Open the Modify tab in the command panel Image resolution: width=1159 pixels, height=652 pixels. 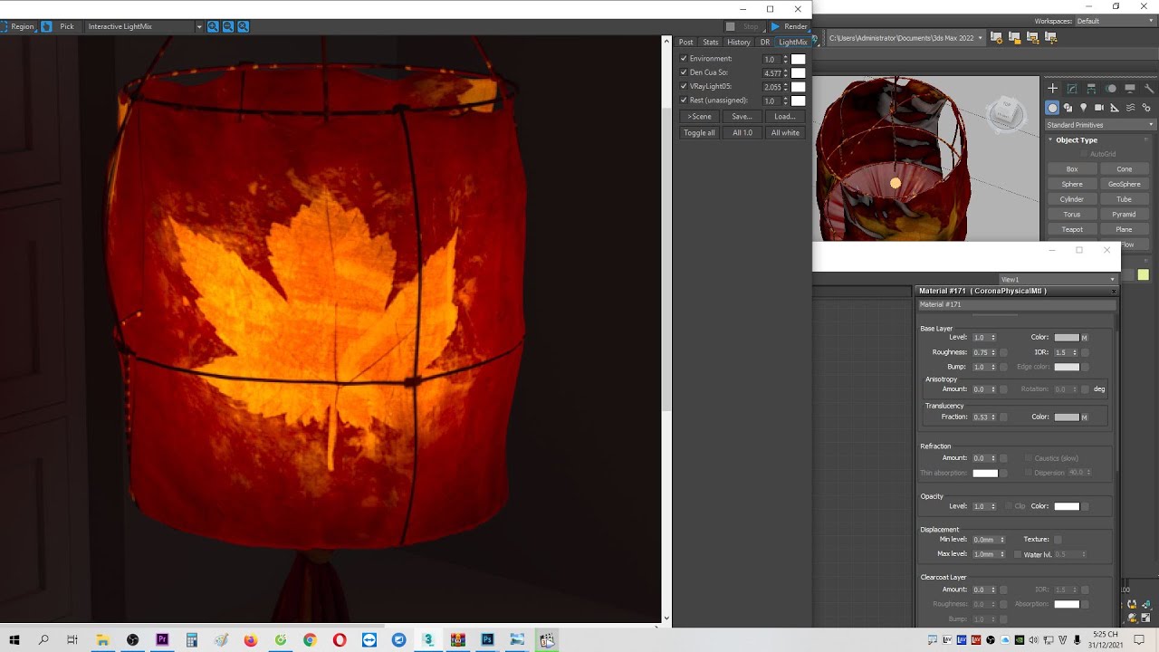[x=1072, y=88]
